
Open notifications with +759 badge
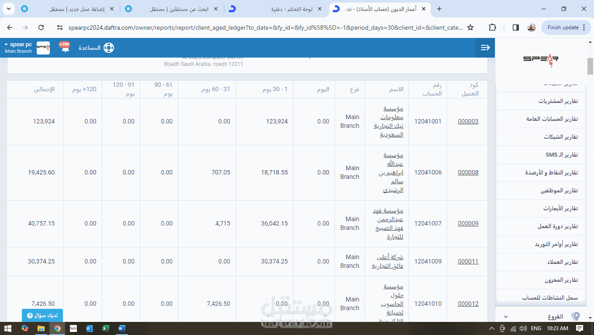pos(65,47)
